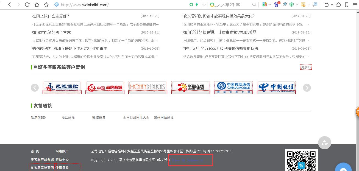Visit friend link 微信投票

(99, 117)
